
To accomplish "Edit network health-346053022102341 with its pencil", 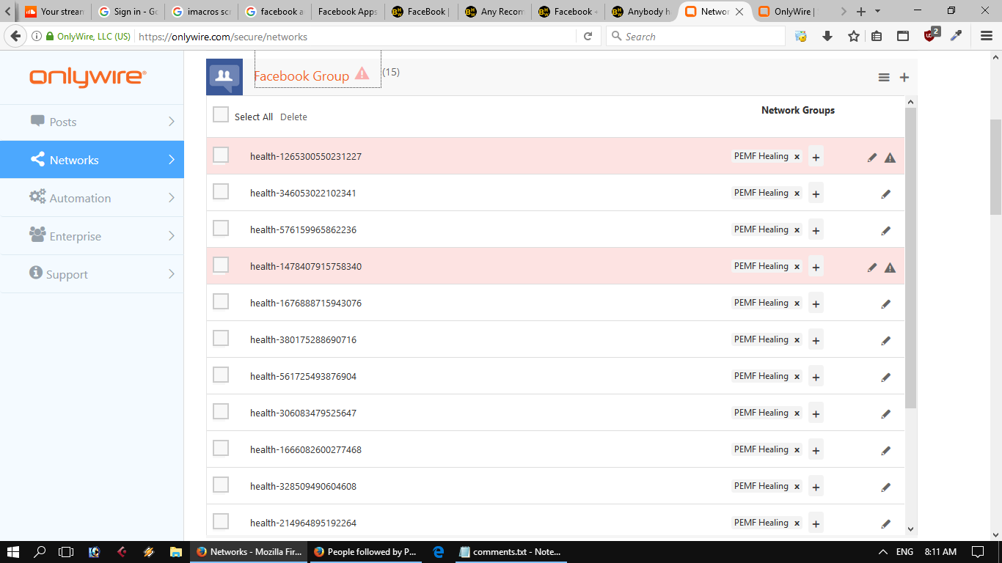I will pos(886,194).
